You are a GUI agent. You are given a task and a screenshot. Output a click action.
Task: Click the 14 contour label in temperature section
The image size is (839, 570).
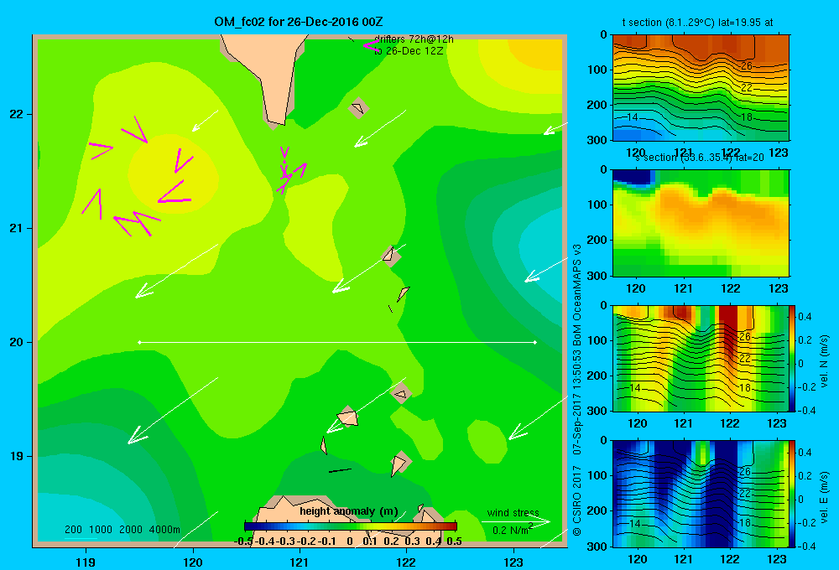tap(632, 117)
